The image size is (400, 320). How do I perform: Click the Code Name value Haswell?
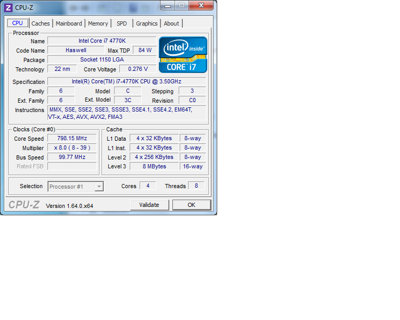tap(76, 50)
